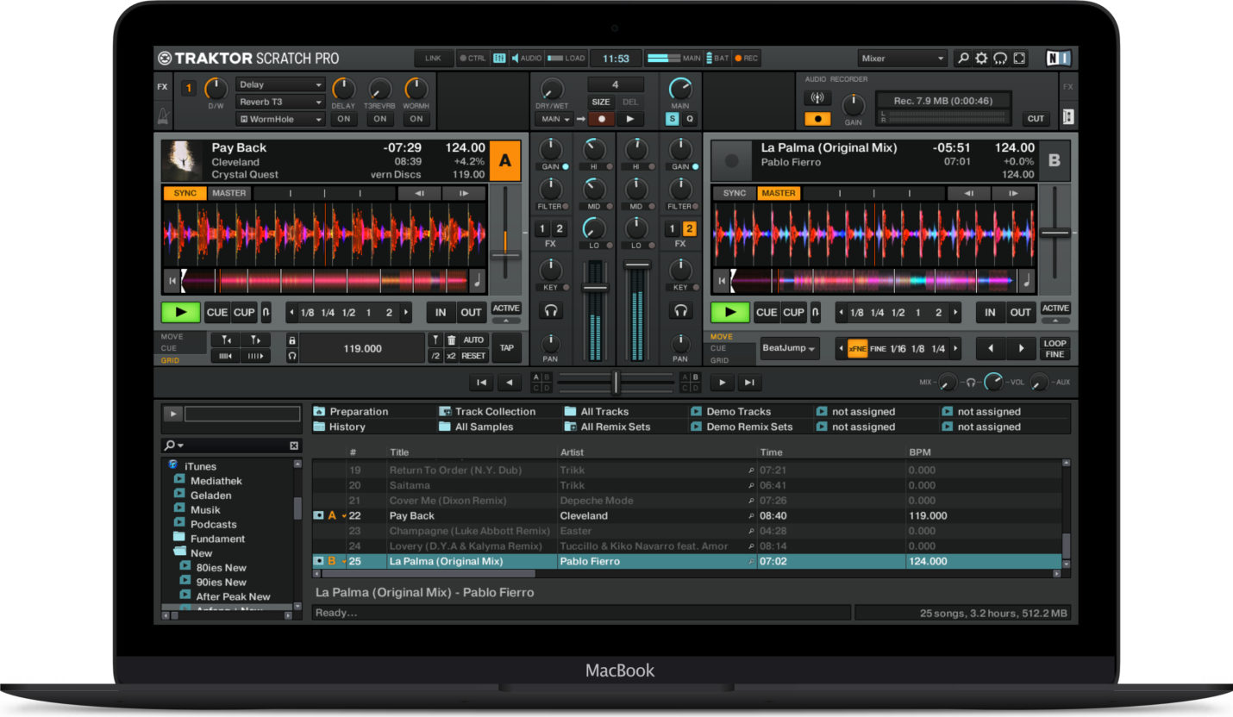The image size is (1233, 717).
Task: Click the CUT button in the Audio Recorder
Action: tap(1035, 119)
